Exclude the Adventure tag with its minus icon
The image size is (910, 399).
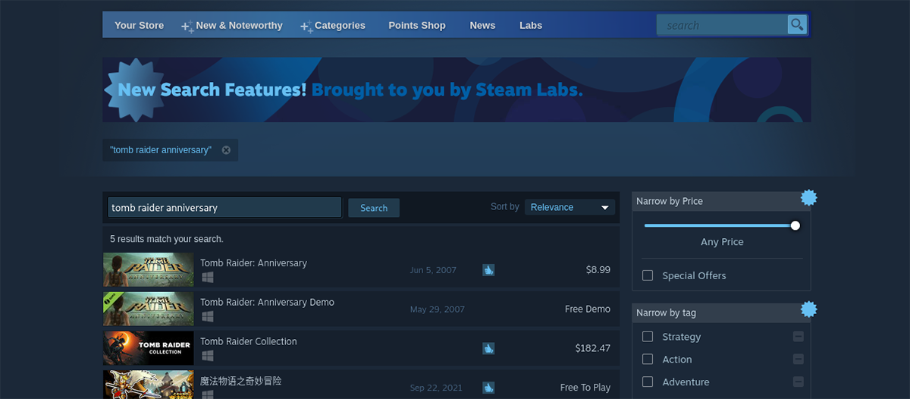pos(799,382)
